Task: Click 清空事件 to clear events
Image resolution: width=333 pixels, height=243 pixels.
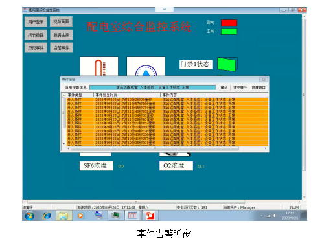Action: point(240,87)
